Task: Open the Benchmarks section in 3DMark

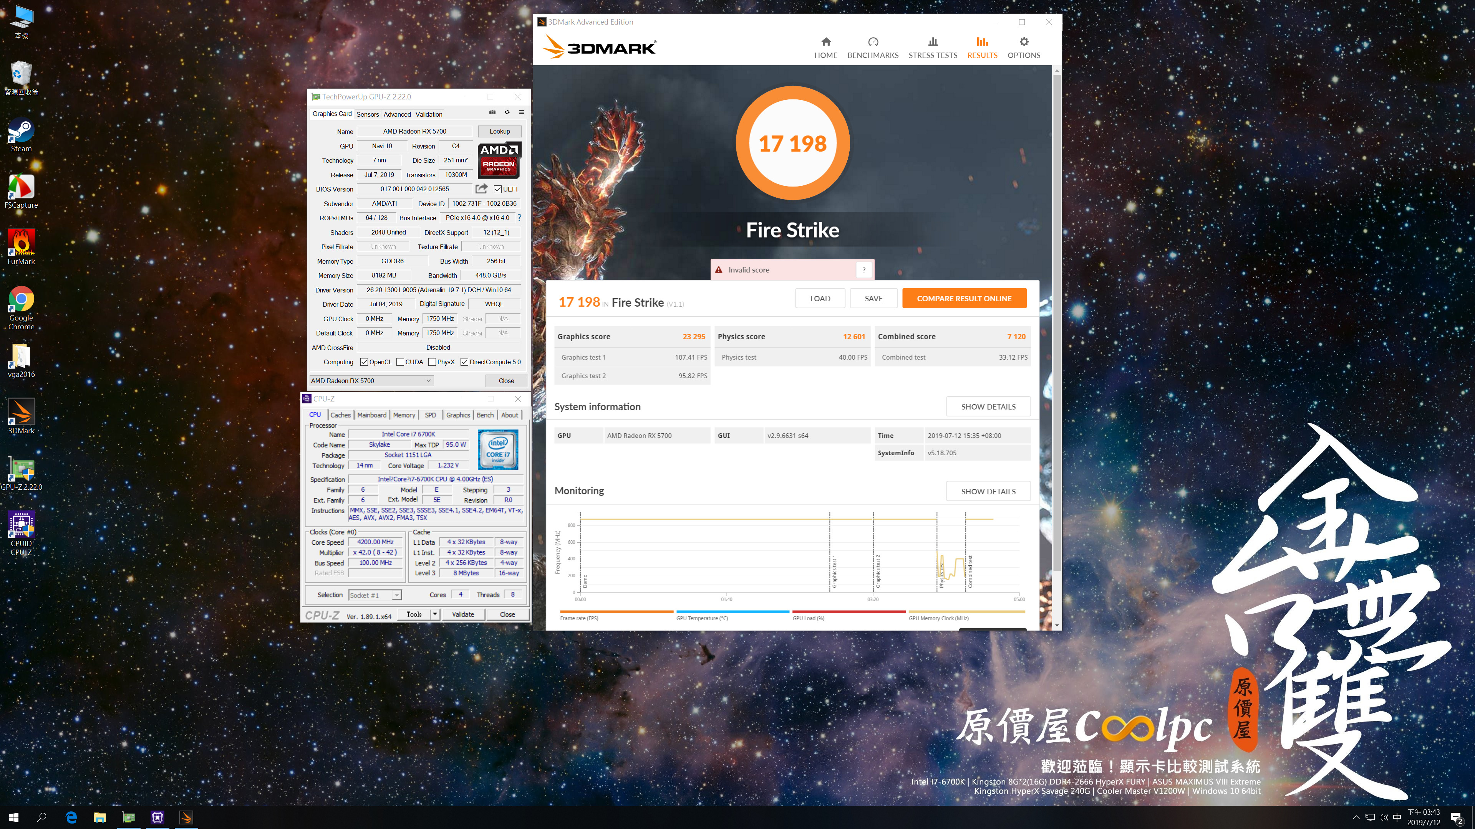Action: 873,48
